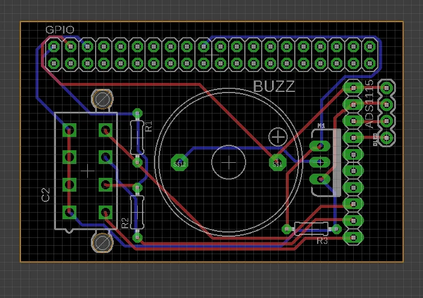423x298 pixels.
Task: Click the bottom-left square pad of C2
Action: (69, 212)
